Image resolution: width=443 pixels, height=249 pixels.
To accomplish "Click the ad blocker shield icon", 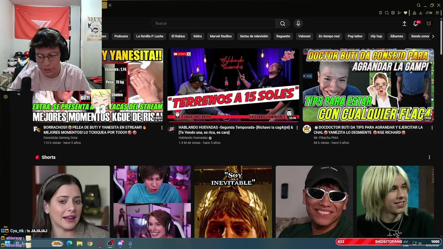I will [393, 13].
